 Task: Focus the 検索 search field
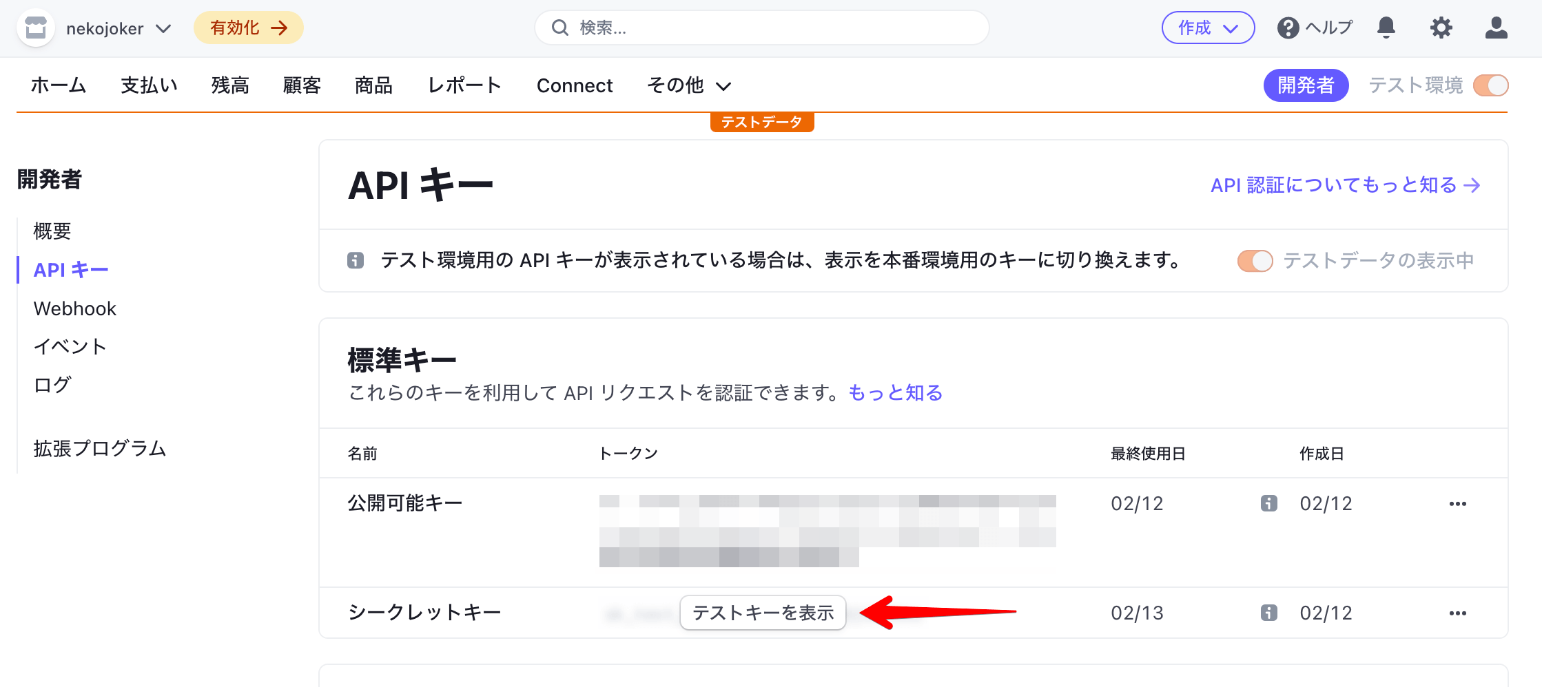pyautogui.click(x=762, y=28)
